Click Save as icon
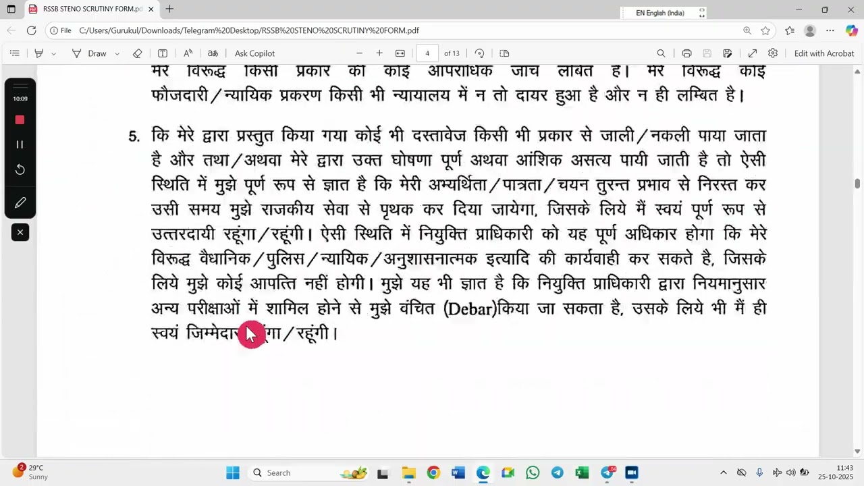 tap(727, 53)
